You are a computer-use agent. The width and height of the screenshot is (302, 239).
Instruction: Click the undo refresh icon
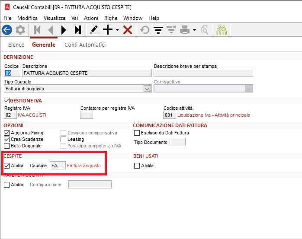tap(145, 30)
